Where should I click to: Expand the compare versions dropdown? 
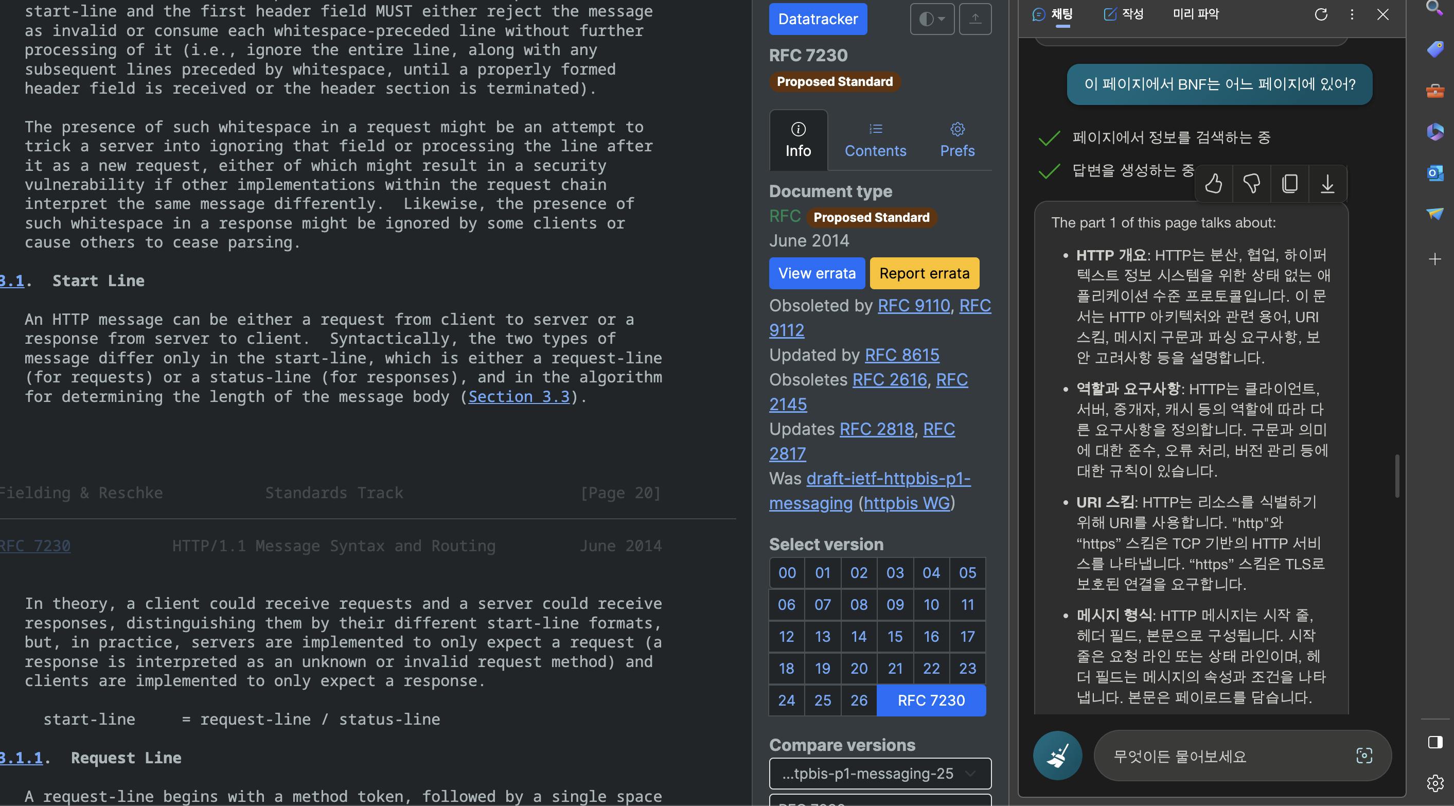click(x=879, y=773)
